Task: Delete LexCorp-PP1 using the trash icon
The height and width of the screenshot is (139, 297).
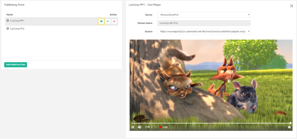Action: point(114,21)
